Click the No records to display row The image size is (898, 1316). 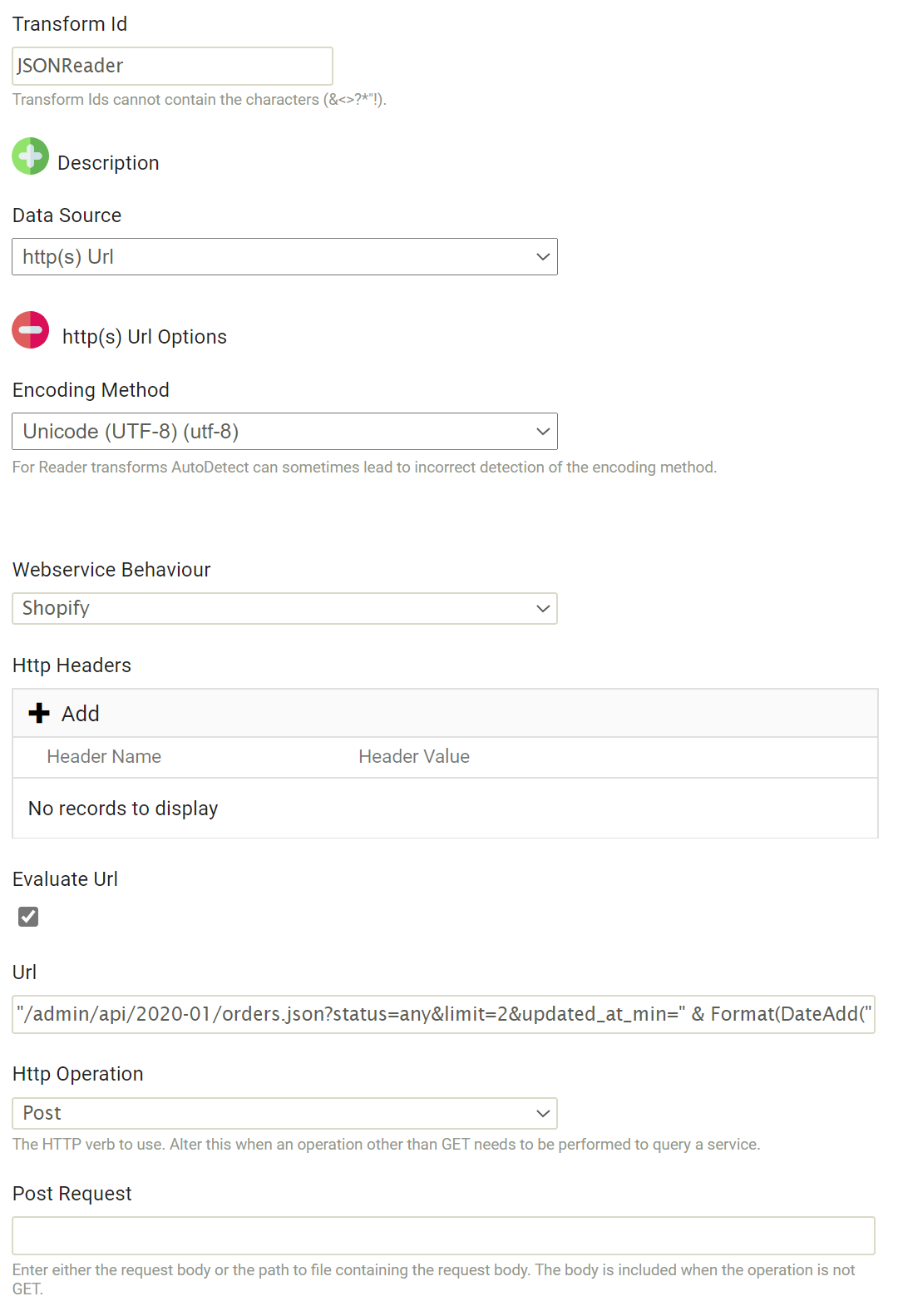pos(123,809)
